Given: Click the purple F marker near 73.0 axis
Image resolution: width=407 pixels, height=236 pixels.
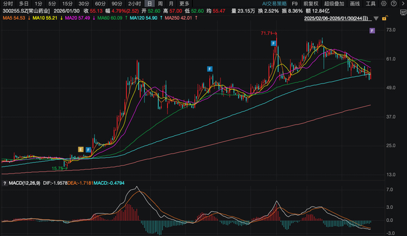Looking at the screenshot, I should click(x=372, y=31).
